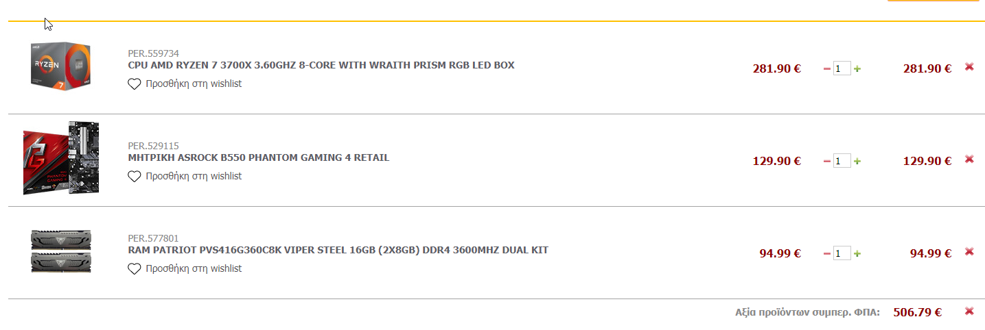Open the Patriot Viper Steel 16GB link
985x330 pixels.
point(338,251)
